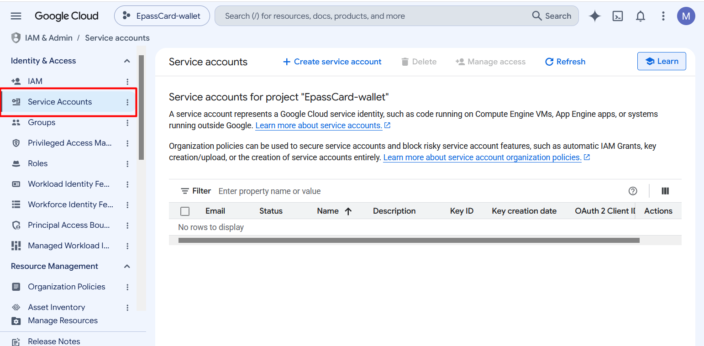
Task: Open more options for Managed Workload Identities
Action: [127, 246]
